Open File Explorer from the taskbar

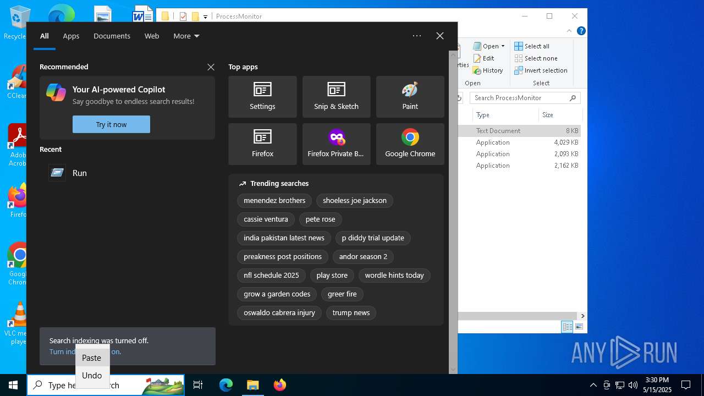(x=252, y=385)
